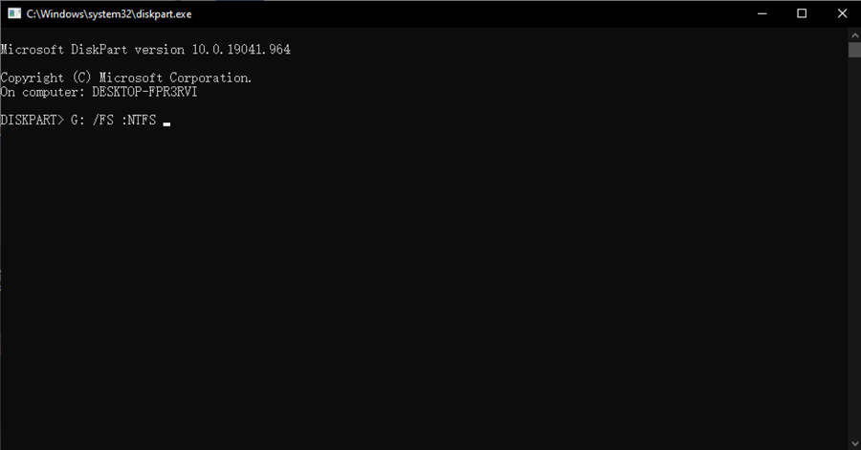This screenshot has height=450, width=861.
Task: Click the vertical scrollbar thumb
Action: [854, 50]
